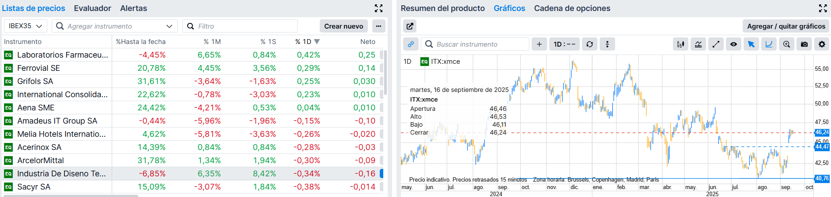Viewport: 831px width, 197px height.
Task: Pop out the chart in a new window
Action: pos(410,26)
